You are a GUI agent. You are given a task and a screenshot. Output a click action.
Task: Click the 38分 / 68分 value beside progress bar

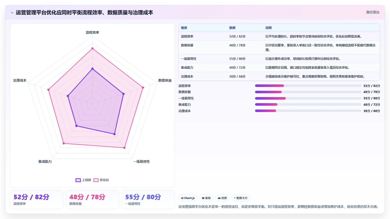pos(372,111)
